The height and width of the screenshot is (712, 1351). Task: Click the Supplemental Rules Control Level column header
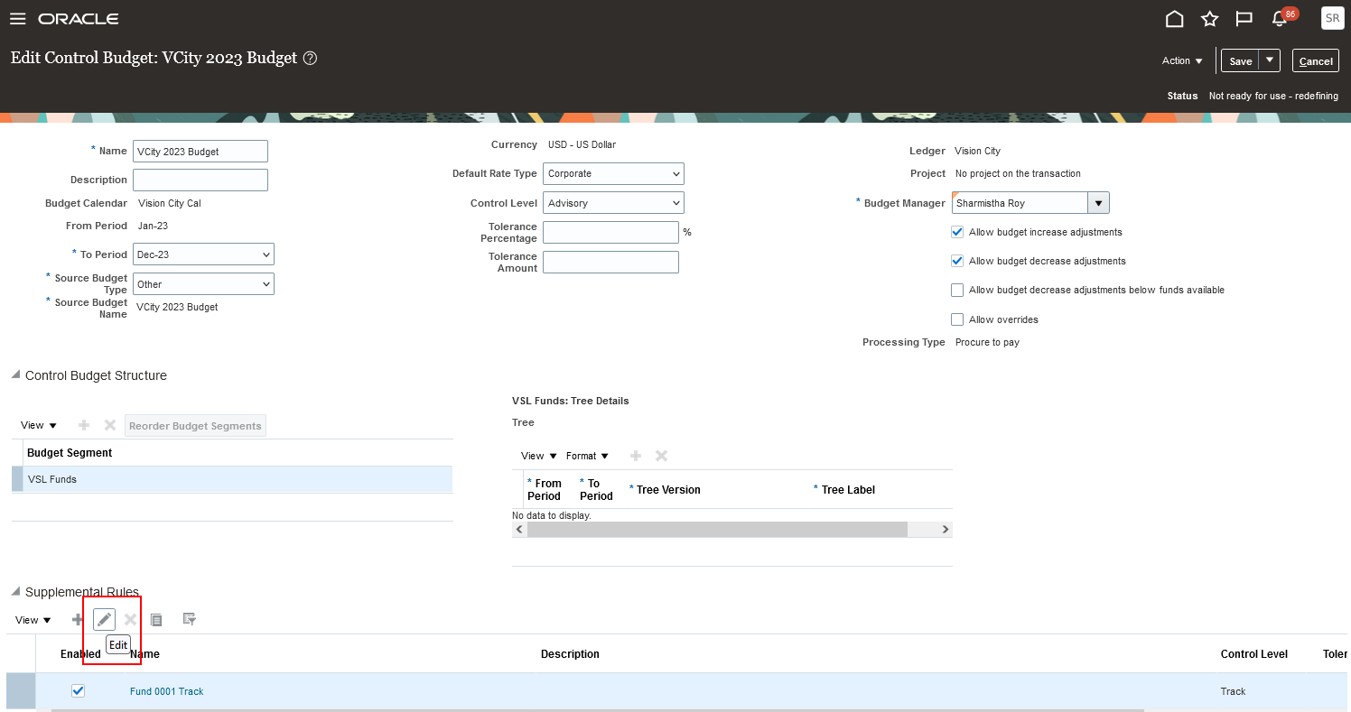(1254, 653)
